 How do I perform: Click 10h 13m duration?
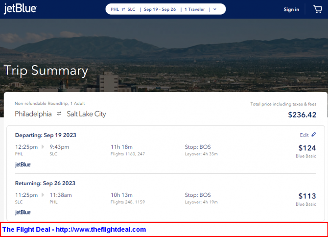(121, 195)
